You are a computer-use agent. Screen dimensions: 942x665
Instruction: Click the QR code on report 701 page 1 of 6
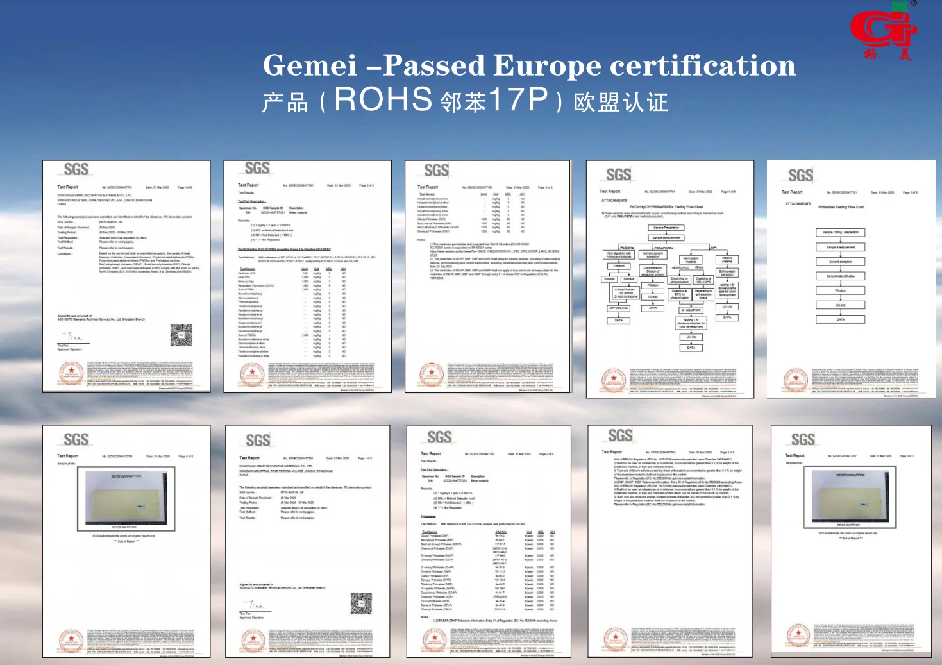181,335
